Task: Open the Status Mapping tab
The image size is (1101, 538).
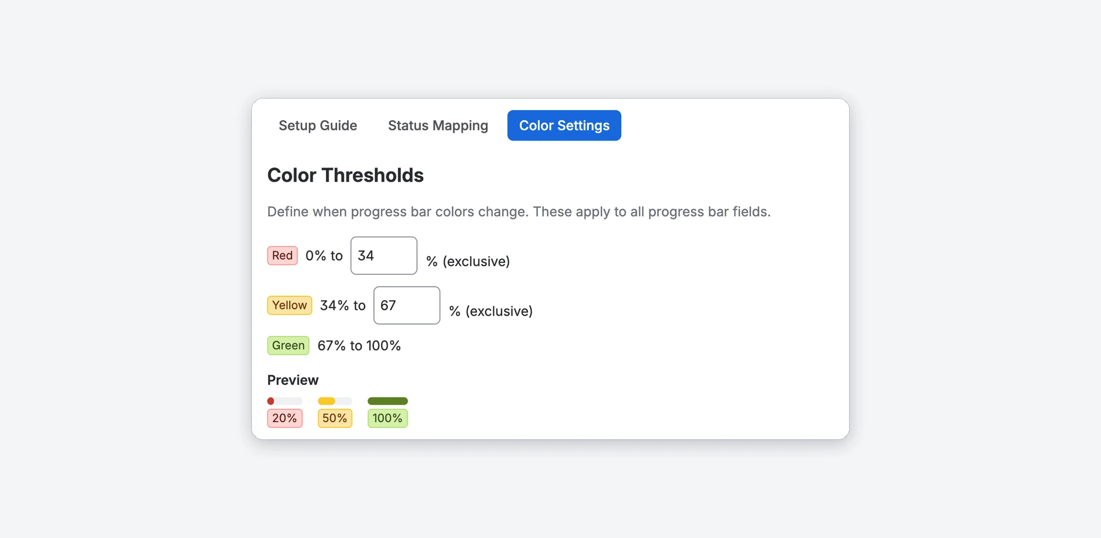Action: click(438, 126)
